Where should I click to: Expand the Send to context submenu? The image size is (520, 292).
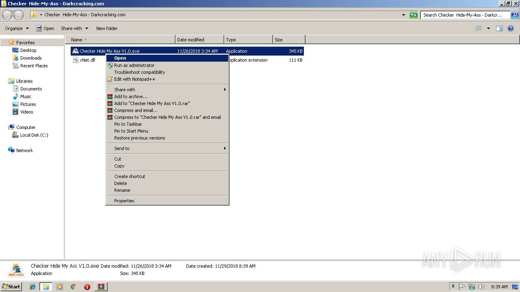tap(167, 148)
